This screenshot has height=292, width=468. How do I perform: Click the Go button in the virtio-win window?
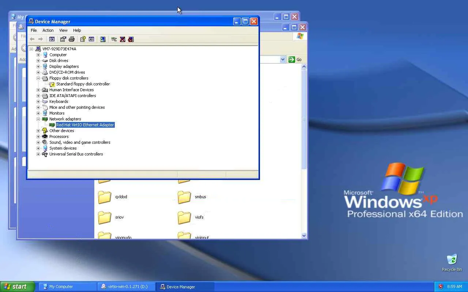click(295, 59)
